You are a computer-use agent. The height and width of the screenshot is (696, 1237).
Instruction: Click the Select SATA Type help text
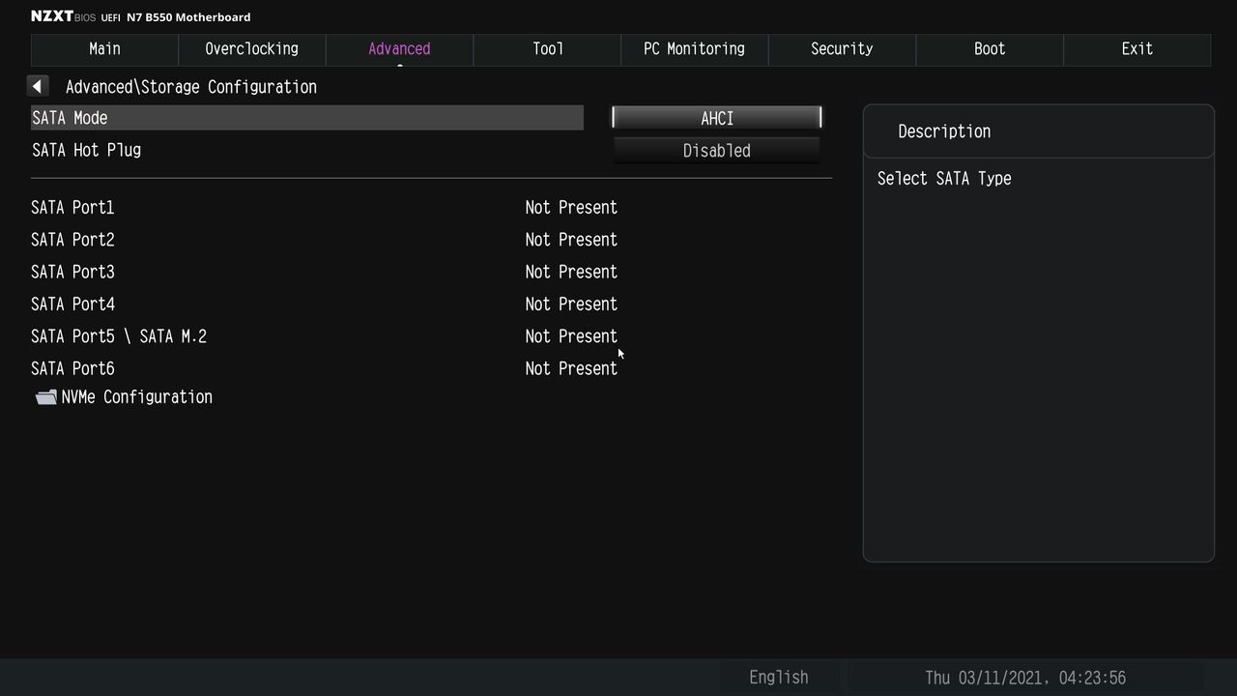pyautogui.click(x=944, y=179)
